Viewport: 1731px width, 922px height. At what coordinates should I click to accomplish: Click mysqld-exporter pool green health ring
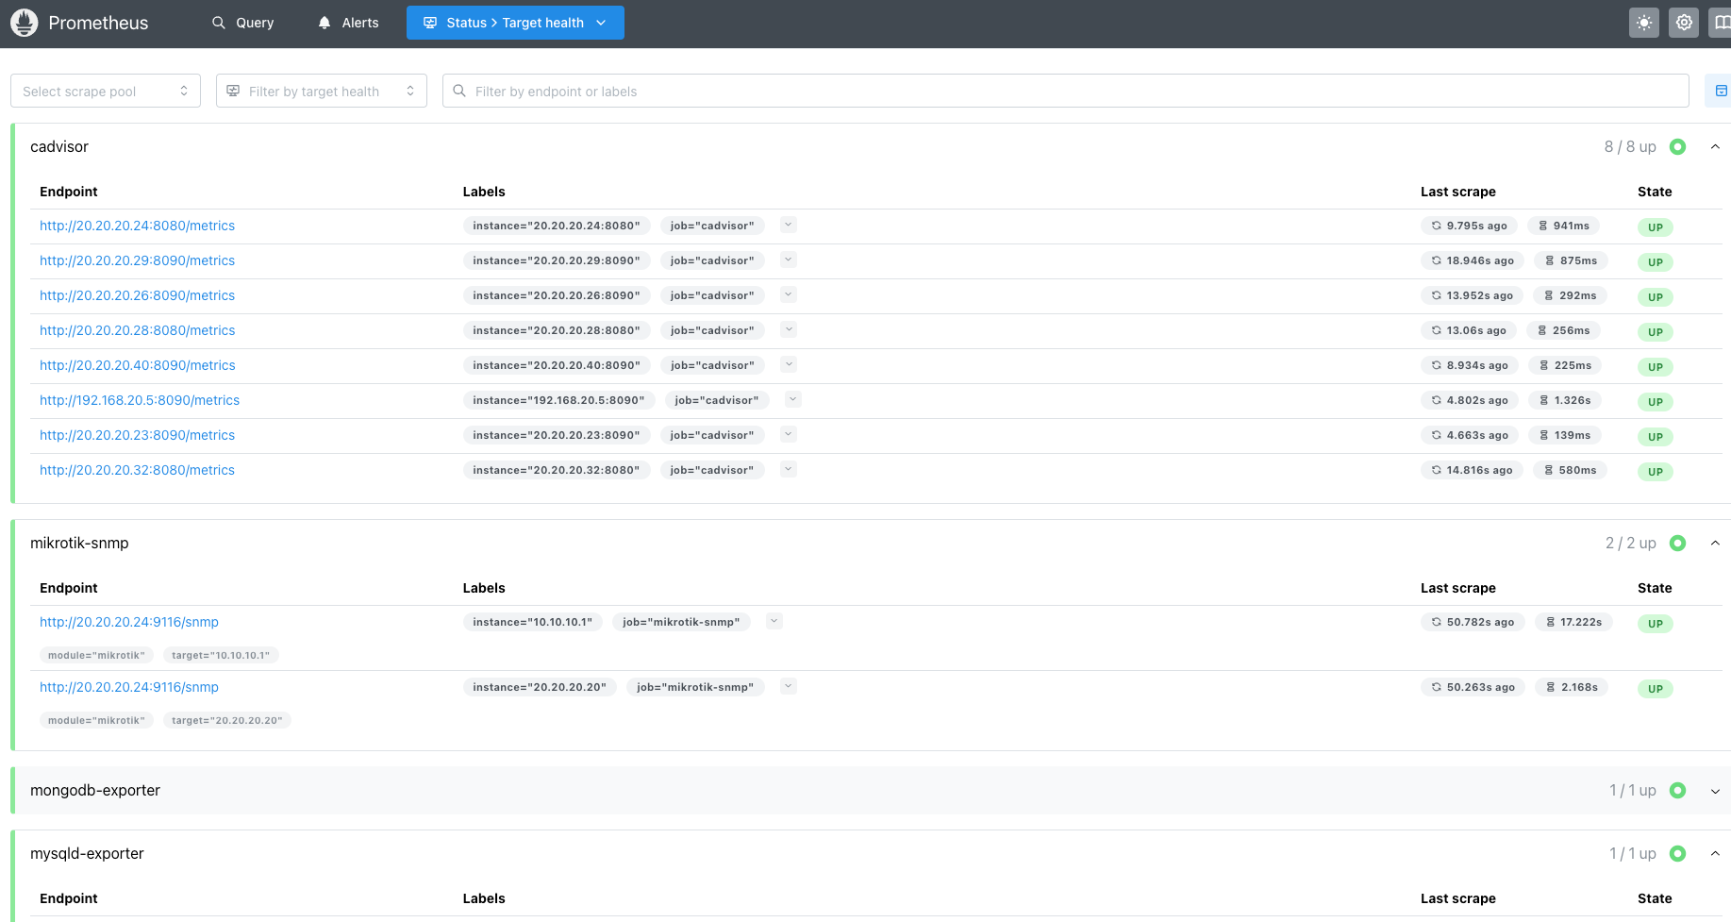point(1677,853)
